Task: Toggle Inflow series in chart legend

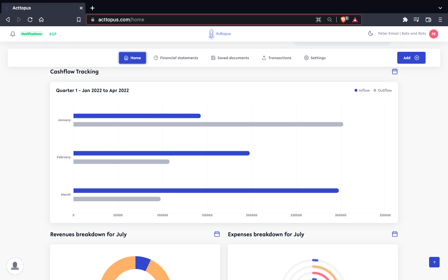Action: tap(362, 90)
